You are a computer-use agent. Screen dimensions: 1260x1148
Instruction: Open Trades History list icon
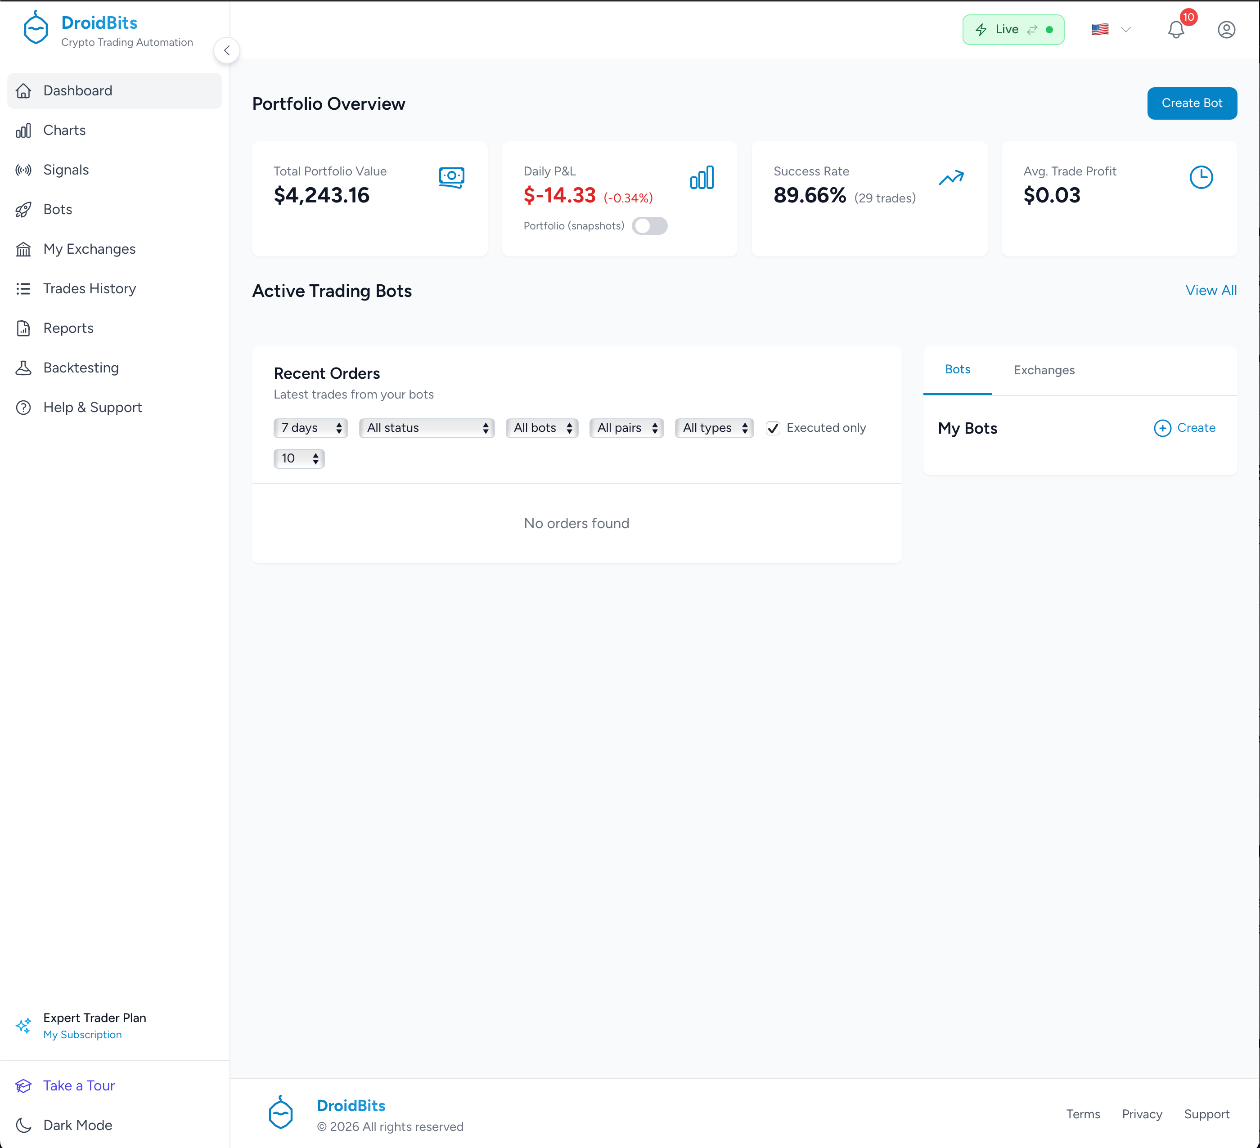23,288
